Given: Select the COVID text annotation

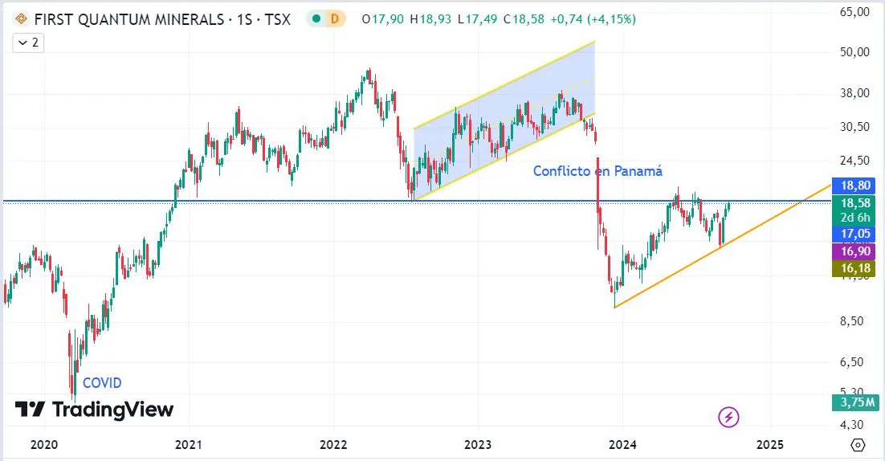Looking at the screenshot, I should [102, 383].
